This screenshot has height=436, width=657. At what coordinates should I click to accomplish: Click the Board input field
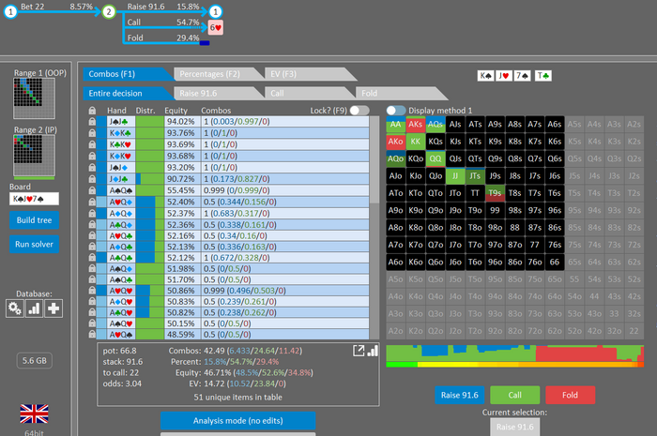[34, 199]
